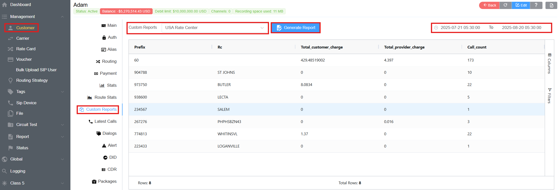
Task: Click the Edit button
Action: (521, 5)
